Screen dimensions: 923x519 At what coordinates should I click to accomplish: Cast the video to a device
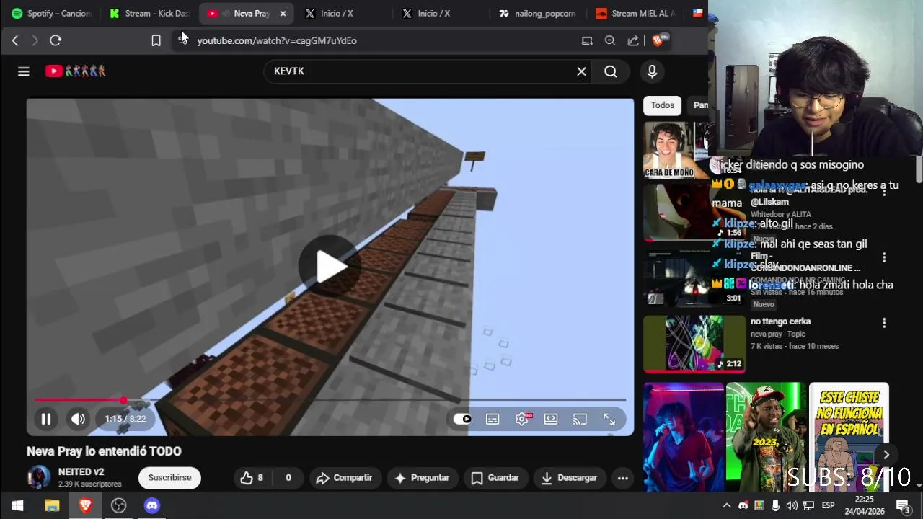tap(580, 419)
